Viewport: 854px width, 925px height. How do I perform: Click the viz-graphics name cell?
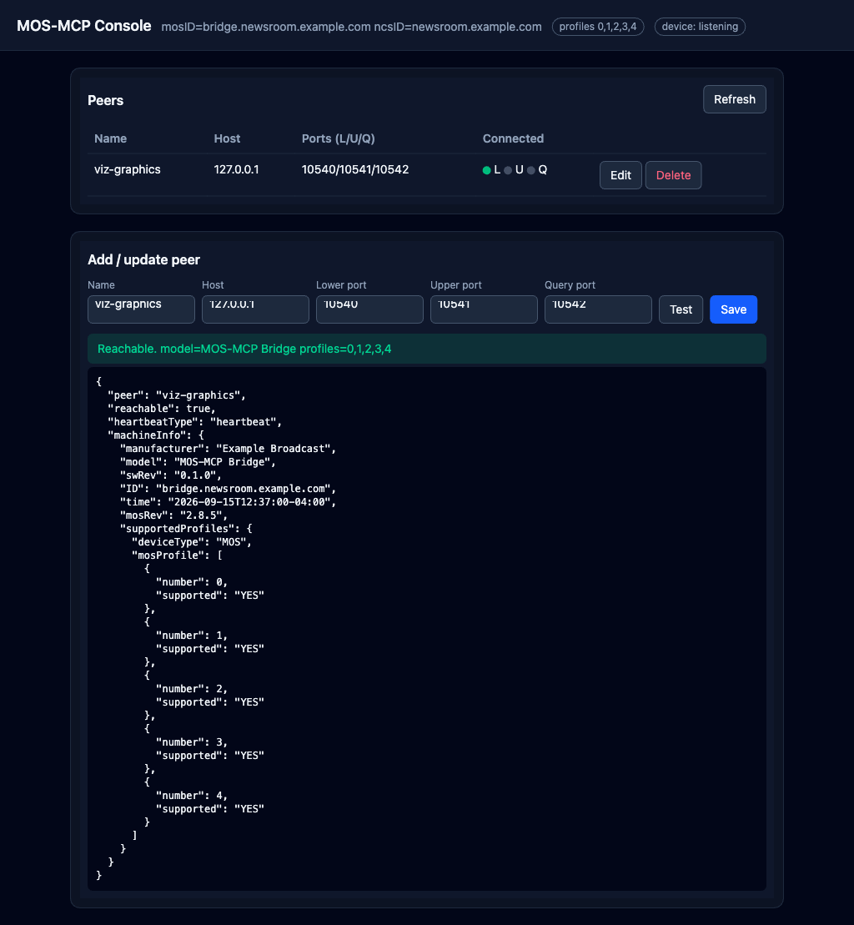[128, 170]
